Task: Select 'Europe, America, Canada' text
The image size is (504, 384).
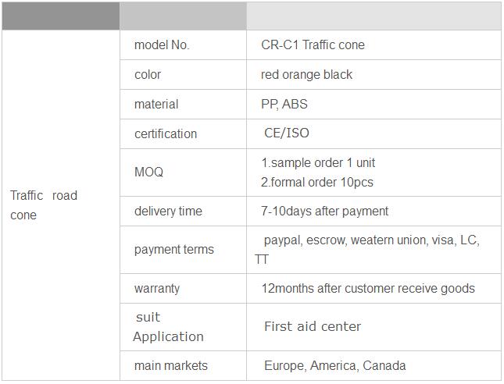Action: click(x=335, y=365)
